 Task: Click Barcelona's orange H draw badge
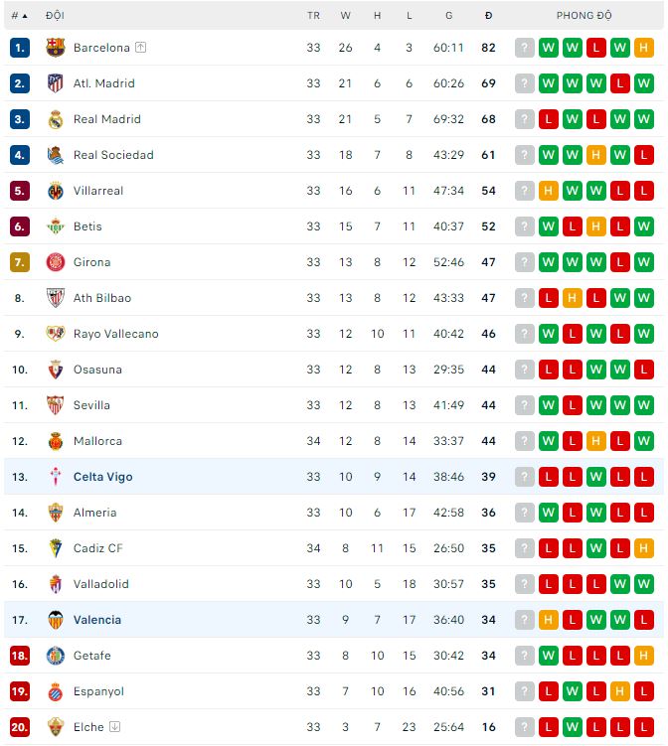pyautogui.click(x=644, y=48)
